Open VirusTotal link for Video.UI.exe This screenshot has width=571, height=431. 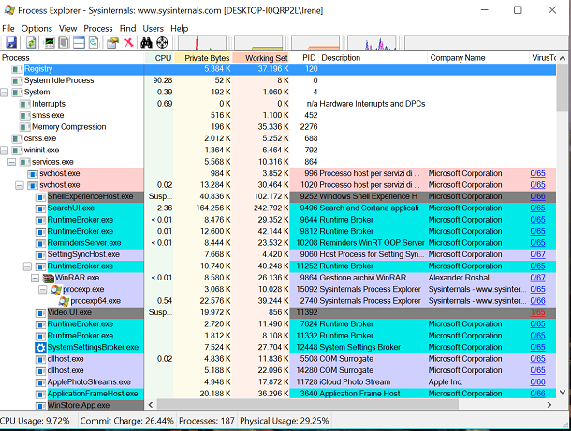point(537,312)
